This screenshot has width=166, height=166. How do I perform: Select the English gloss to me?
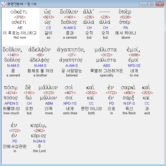(134, 75)
